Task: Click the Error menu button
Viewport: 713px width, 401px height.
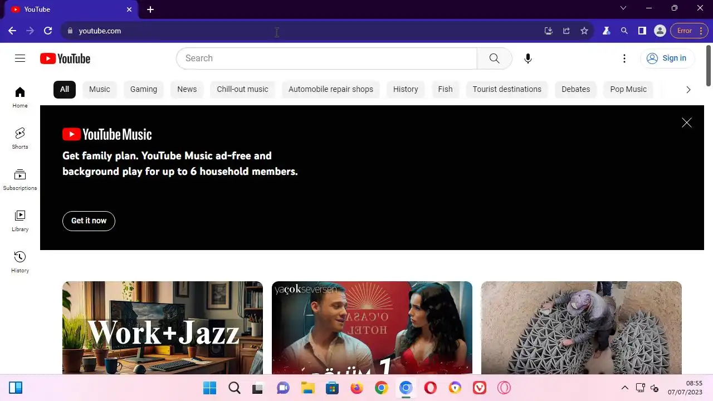Action: point(690,31)
